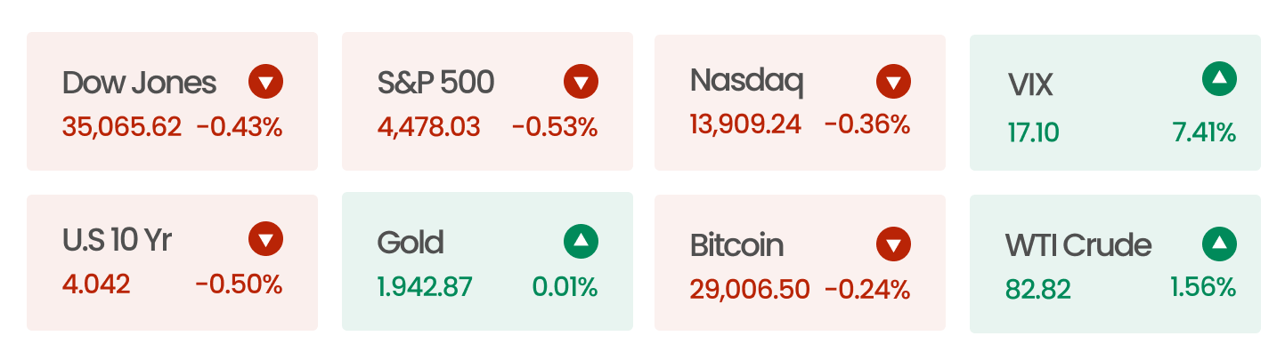Open the S&P 500 title label
This screenshot has width=1285, height=360.
click(435, 83)
